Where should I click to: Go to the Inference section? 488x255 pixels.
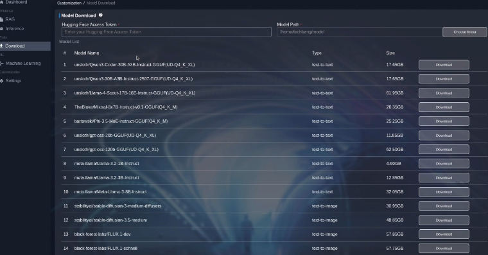pyautogui.click(x=15, y=29)
